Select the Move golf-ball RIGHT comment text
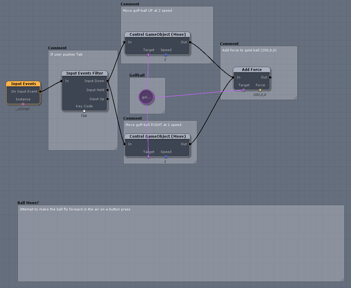Viewport: 351px width, 288px height. 153,125
